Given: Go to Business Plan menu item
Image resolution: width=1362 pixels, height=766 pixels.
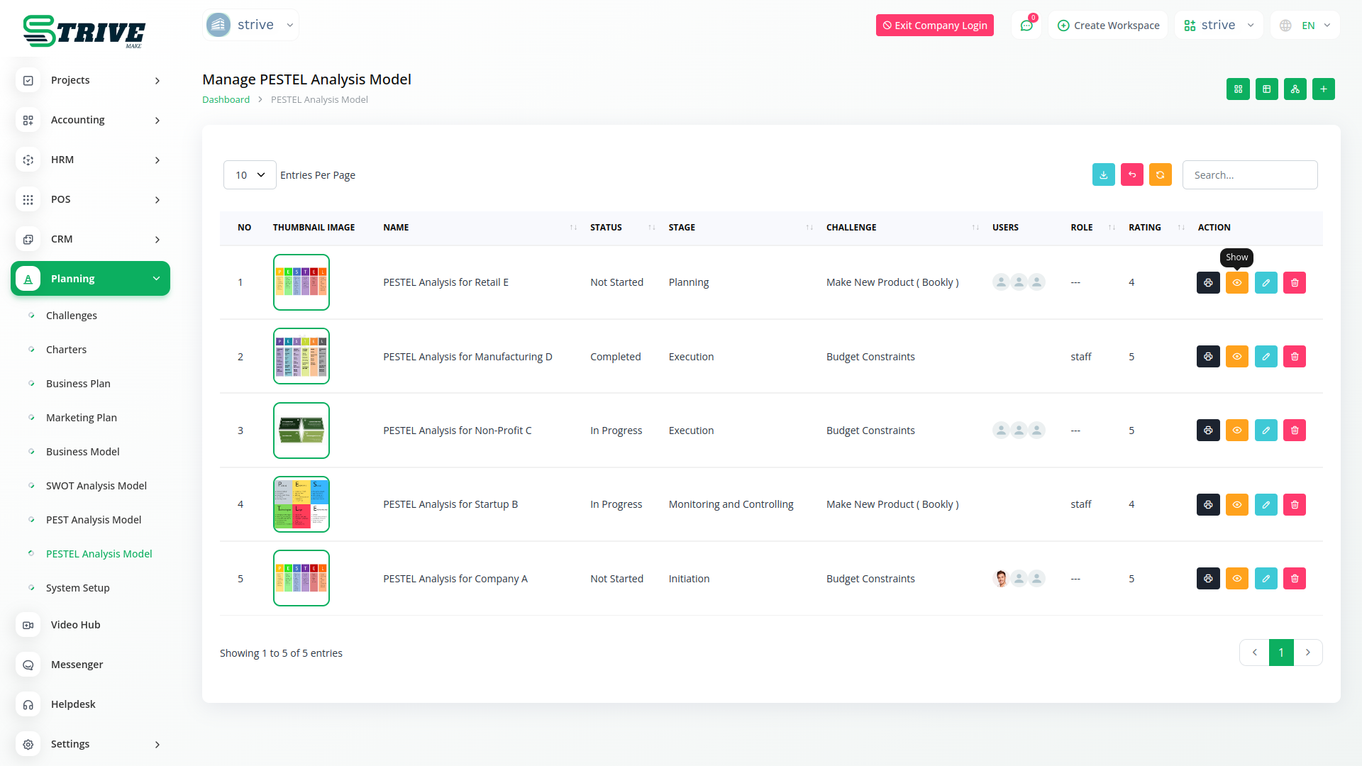Looking at the screenshot, I should [78, 384].
